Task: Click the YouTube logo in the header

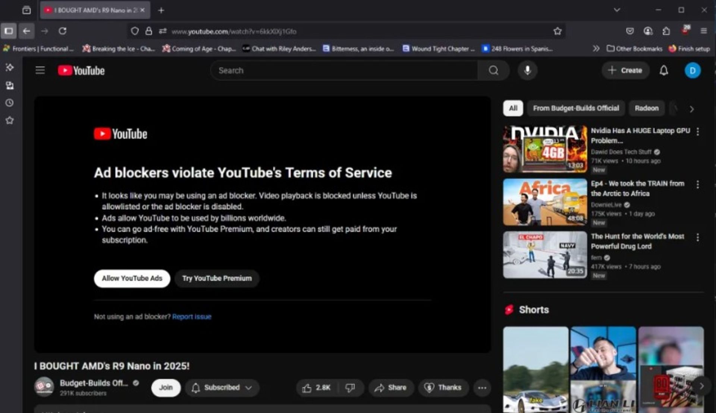Action: (x=81, y=71)
